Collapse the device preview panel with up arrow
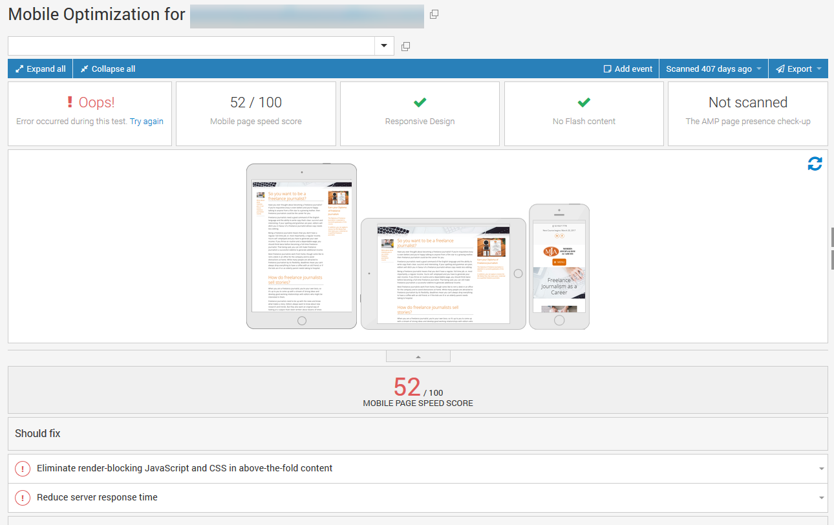 point(418,356)
